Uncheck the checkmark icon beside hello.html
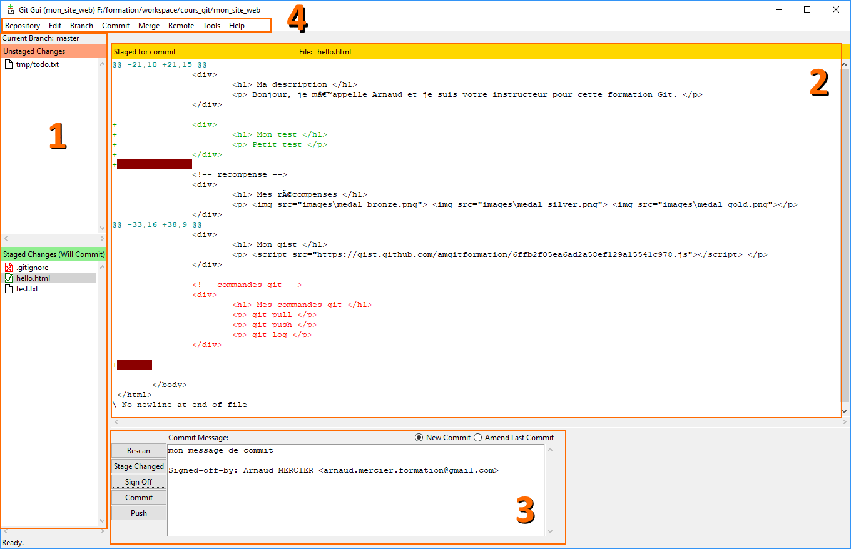The image size is (851, 549). 8,278
